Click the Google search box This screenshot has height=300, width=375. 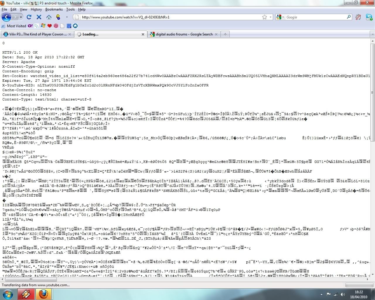(x=316, y=17)
